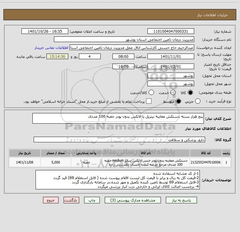Click the need date cell 1401/11/08
Viewport: 240px width, 232px height.
click(x=25, y=162)
